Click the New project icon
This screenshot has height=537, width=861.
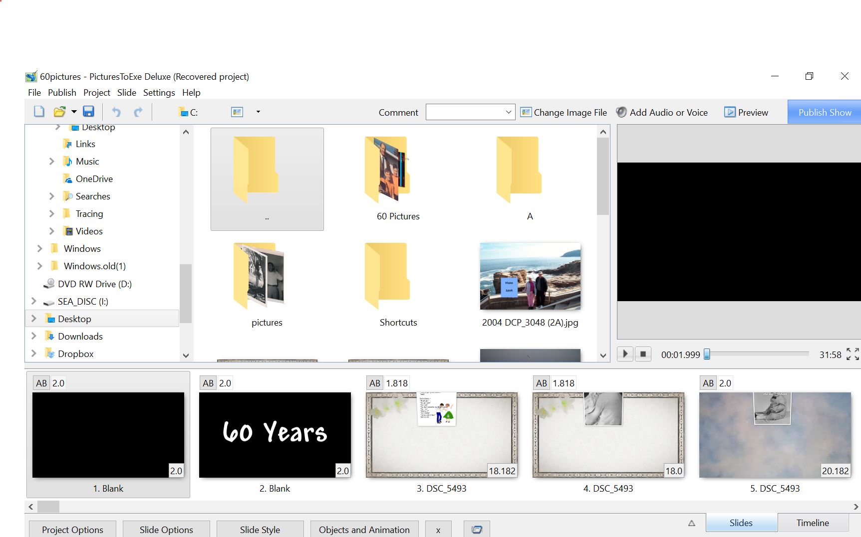coord(39,112)
